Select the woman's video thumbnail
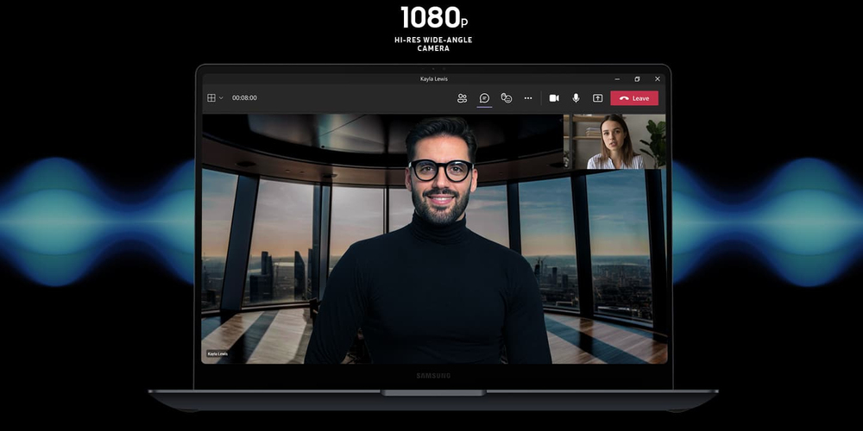The width and height of the screenshot is (863, 431). tap(614, 141)
